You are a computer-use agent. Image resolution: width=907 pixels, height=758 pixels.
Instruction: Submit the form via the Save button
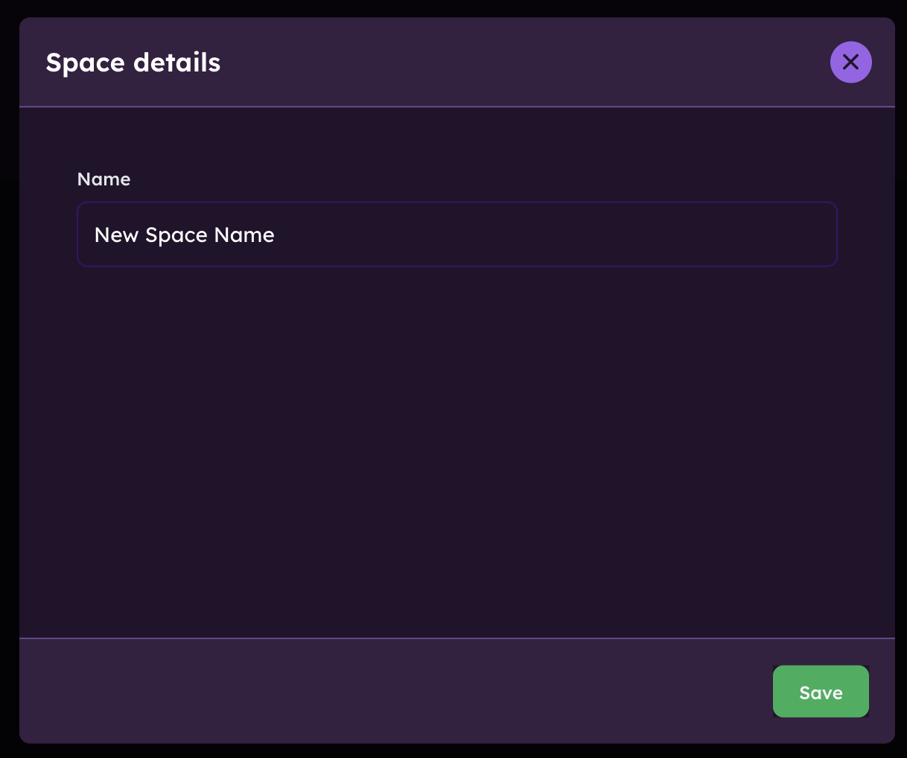[x=821, y=692]
